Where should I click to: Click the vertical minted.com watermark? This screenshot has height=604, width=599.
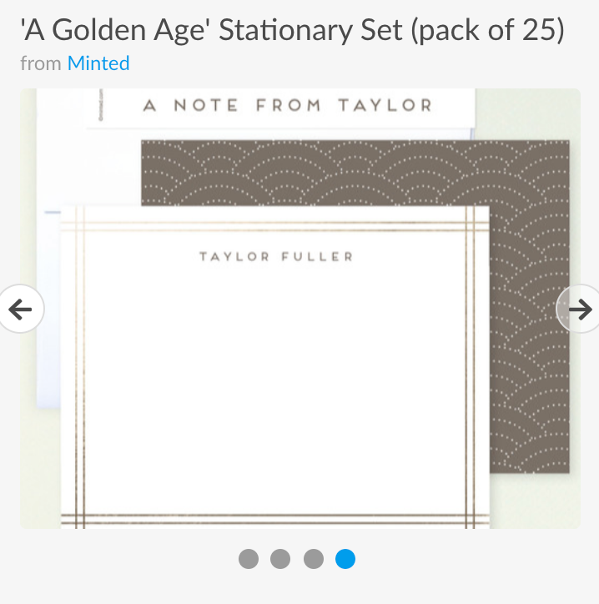pos(101,105)
